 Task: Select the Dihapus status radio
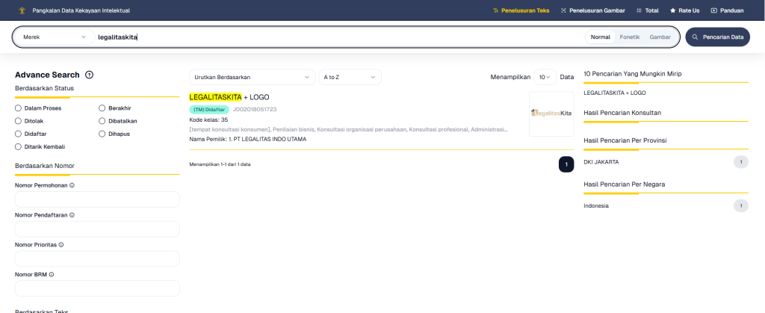click(x=102, y=134)
